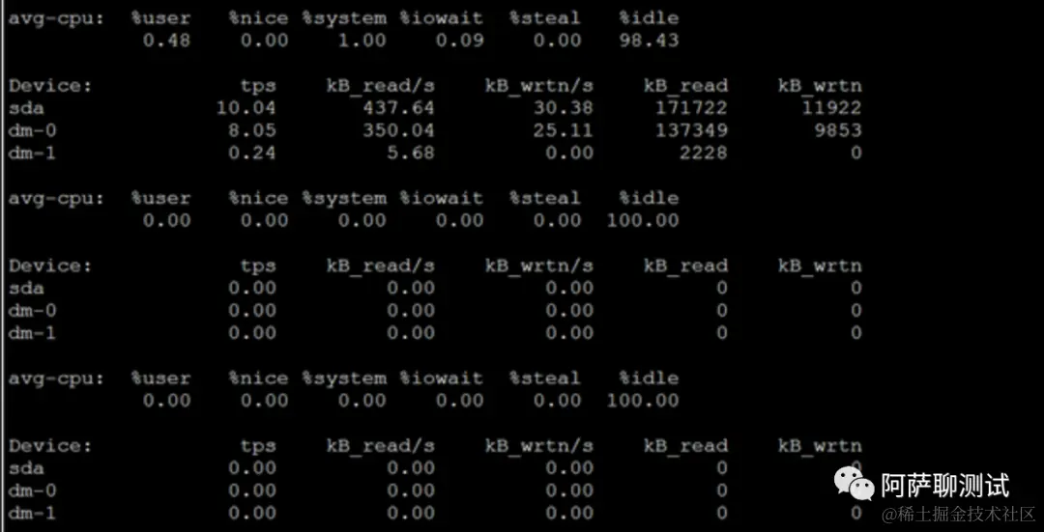The height and width of the screenshot is (532, 1044).
Task: Click the sda label beside 10.04
Action: coord(27,108)
